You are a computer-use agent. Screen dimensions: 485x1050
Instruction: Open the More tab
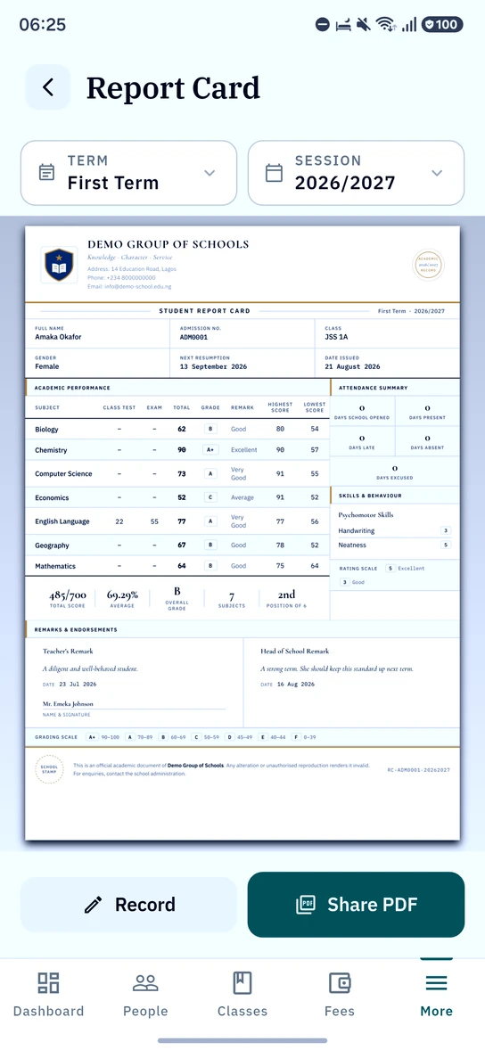tap(437, 995)
